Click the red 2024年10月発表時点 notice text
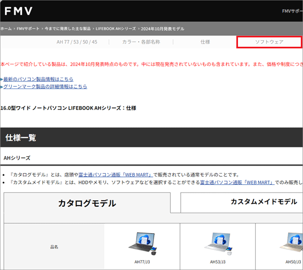Screen dimensions: 303x270 click(151, 64)
